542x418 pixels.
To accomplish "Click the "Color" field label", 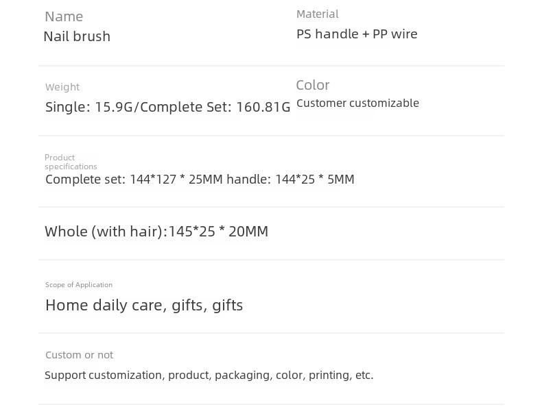I will pos(313,85).
